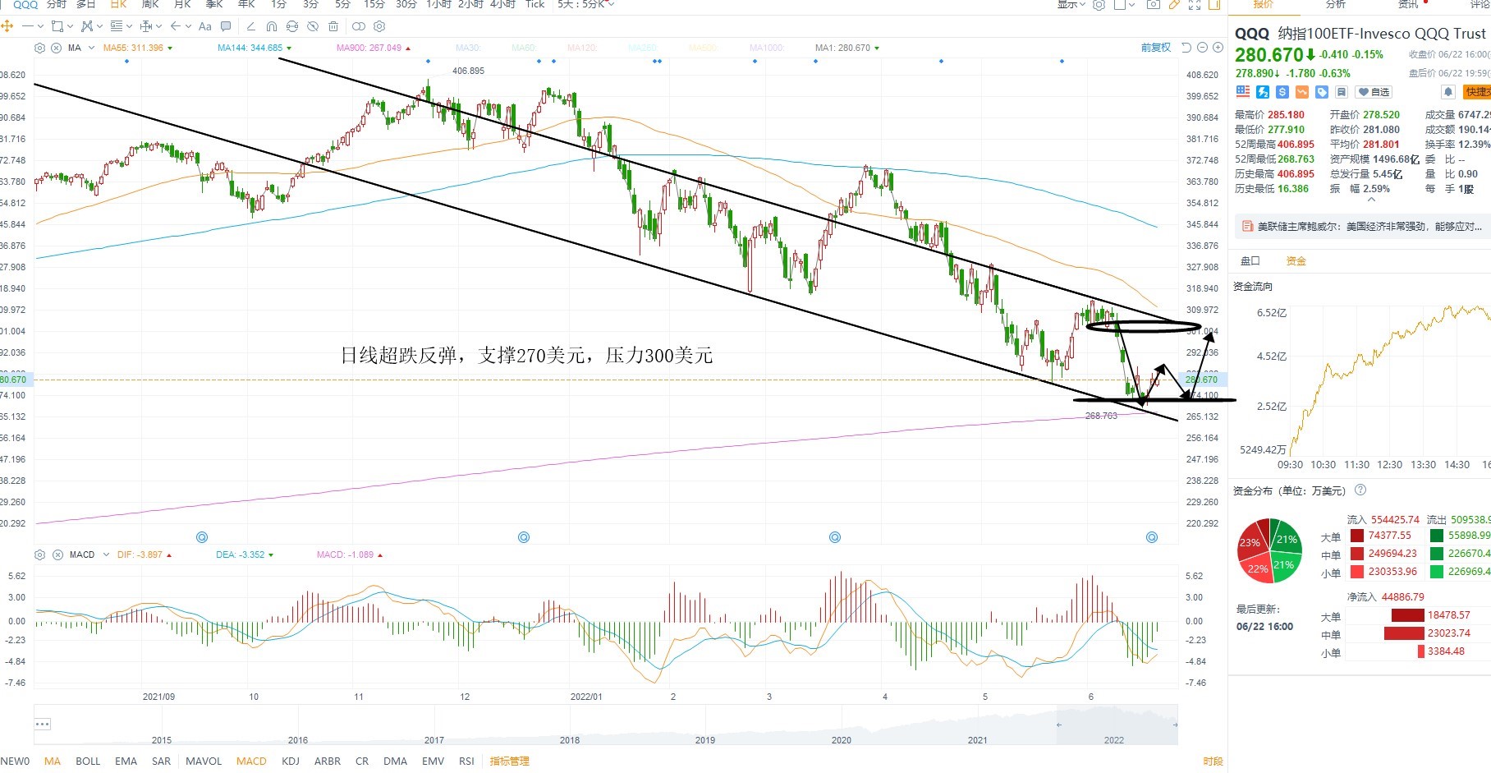Expand the arrow tool dropdown
Image resolution: width=1491 pixels, height=773 pixels.
point(188,26)
